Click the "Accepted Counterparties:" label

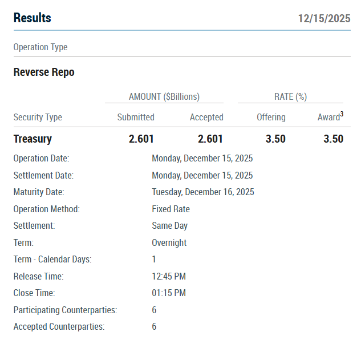click(x=59, y=327)
